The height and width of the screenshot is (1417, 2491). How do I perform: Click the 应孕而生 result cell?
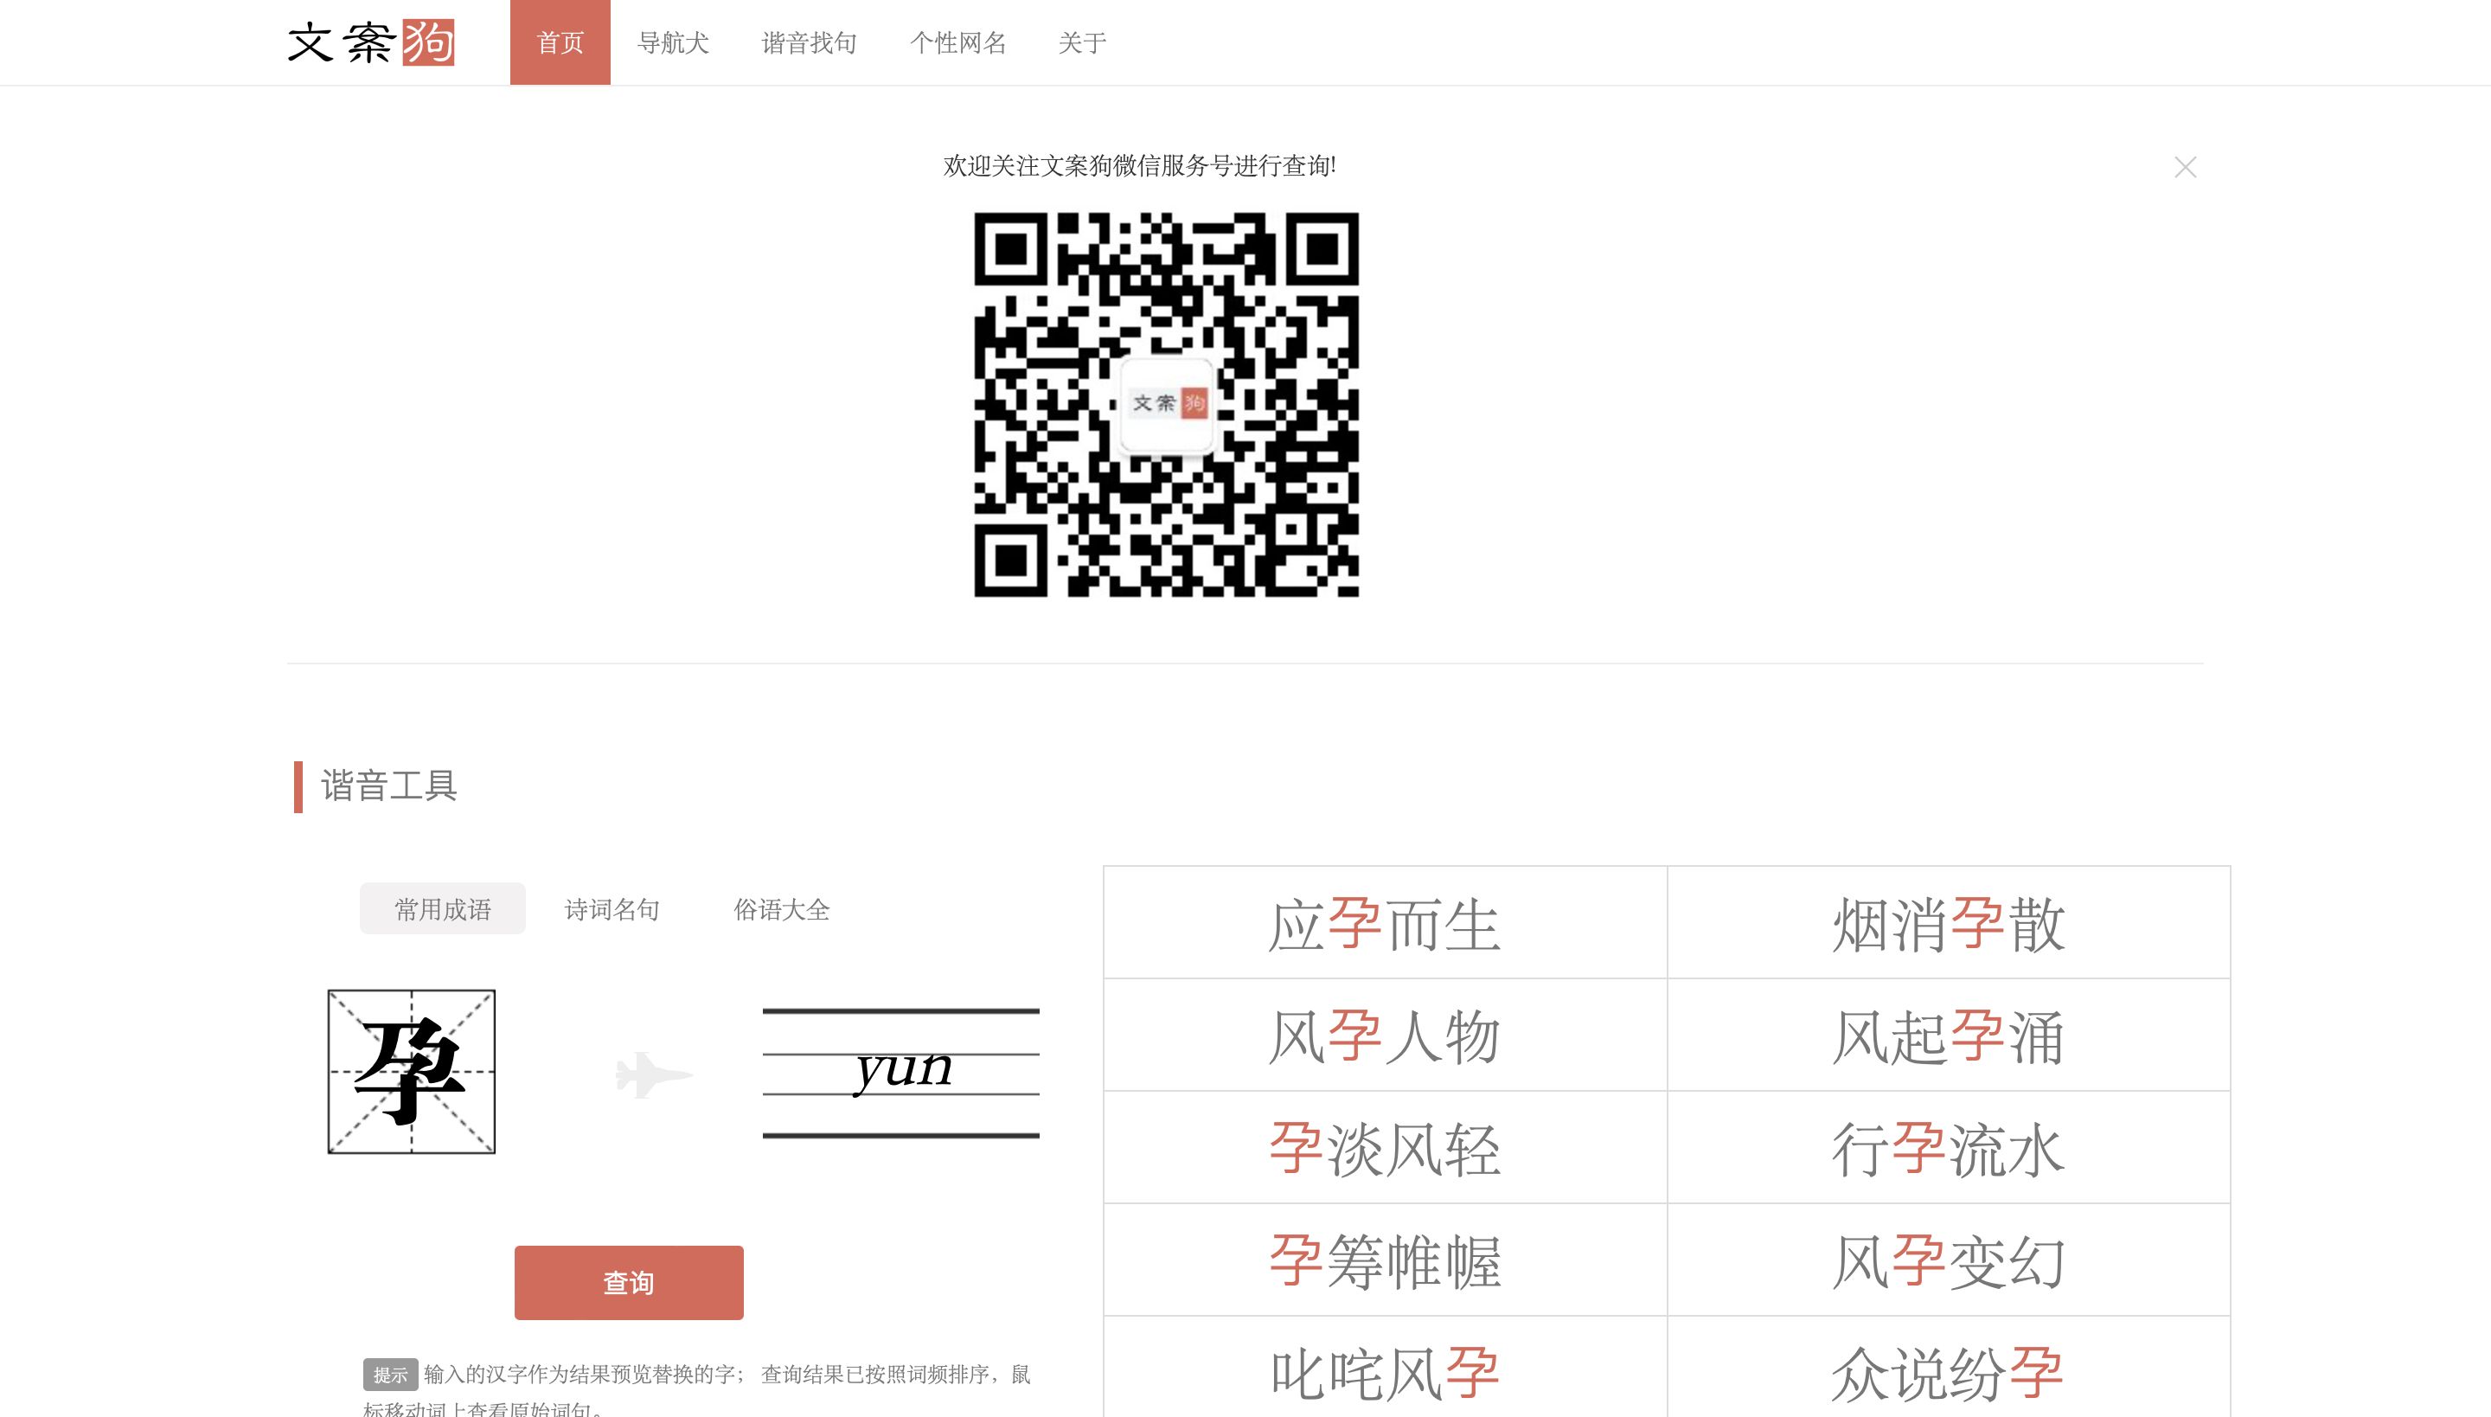pyautogui.click(x=1385, y=924)
